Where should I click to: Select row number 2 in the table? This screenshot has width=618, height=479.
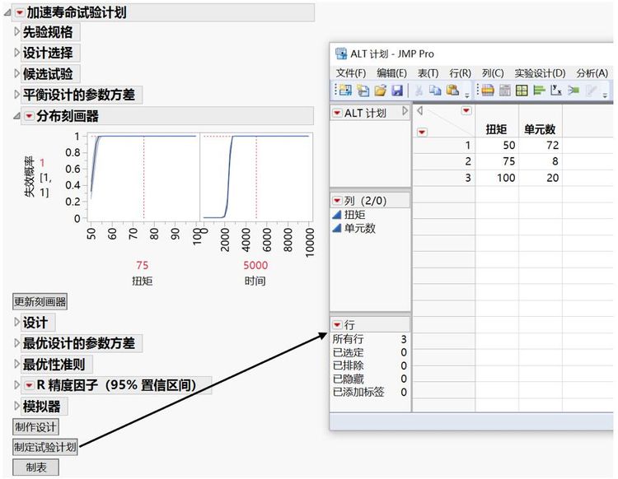[x=444, y=161]
